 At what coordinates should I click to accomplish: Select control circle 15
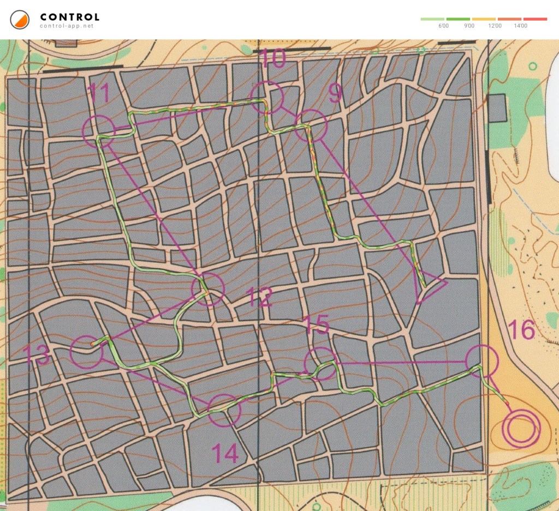click(x=320, y=364)
